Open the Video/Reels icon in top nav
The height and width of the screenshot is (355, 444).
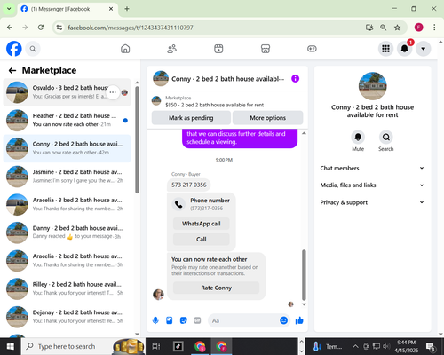click(218, 49)
